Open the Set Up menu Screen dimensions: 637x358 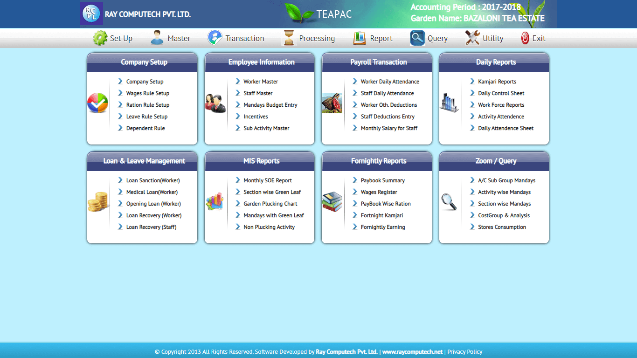pyautogui.click(x=121, y=38)
